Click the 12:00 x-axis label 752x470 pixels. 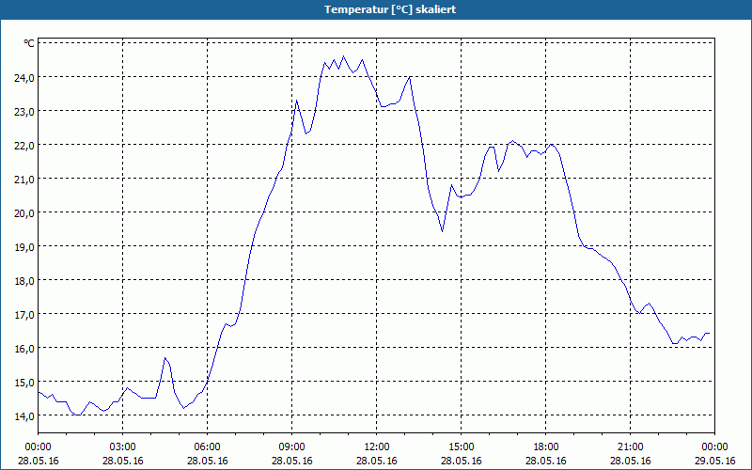click(377, 447)
